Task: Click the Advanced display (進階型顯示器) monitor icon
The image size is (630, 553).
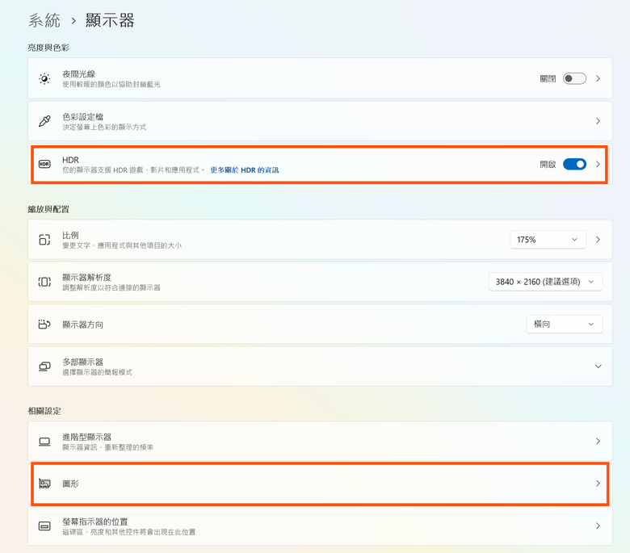Action: (44, 442)
